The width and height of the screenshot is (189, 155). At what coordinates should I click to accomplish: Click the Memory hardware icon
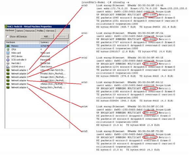pos(8,46)
